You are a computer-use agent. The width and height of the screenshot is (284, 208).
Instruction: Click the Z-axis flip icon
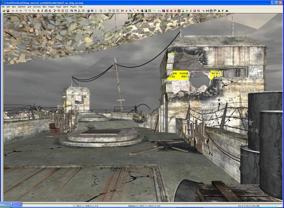point(21,11)
